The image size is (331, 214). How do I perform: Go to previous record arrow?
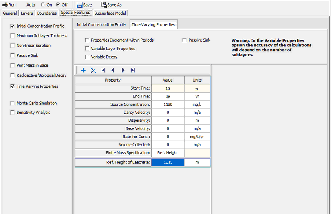(113, 70)
